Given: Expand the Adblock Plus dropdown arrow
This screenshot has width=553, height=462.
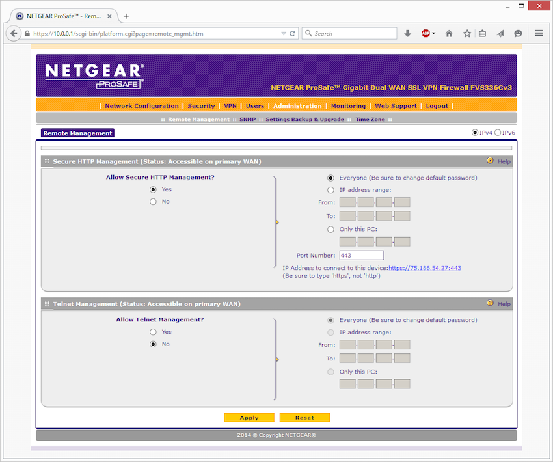Looking at the screenshot, I should coord(434,33).
